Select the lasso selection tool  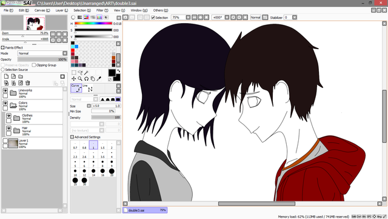point(80,72)
